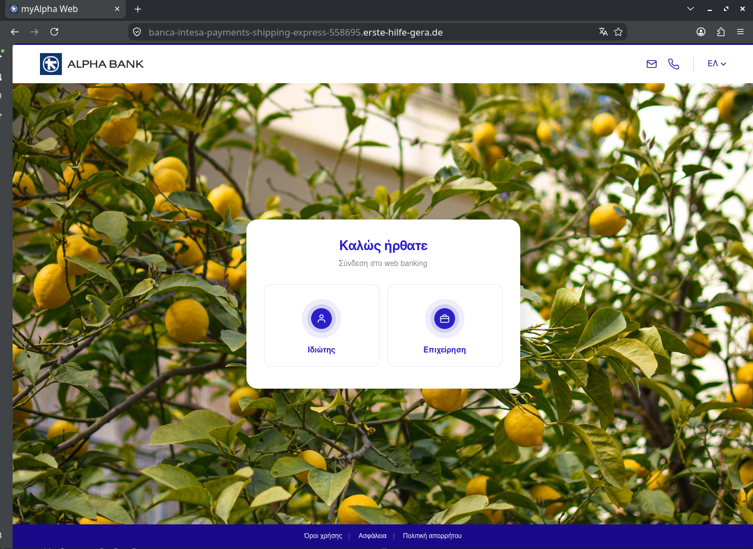Image resolution: width=753 pixels, height=549 pixels.
Task: Open the Όροι χρήσης footer link
Action: tap(323, 536)
